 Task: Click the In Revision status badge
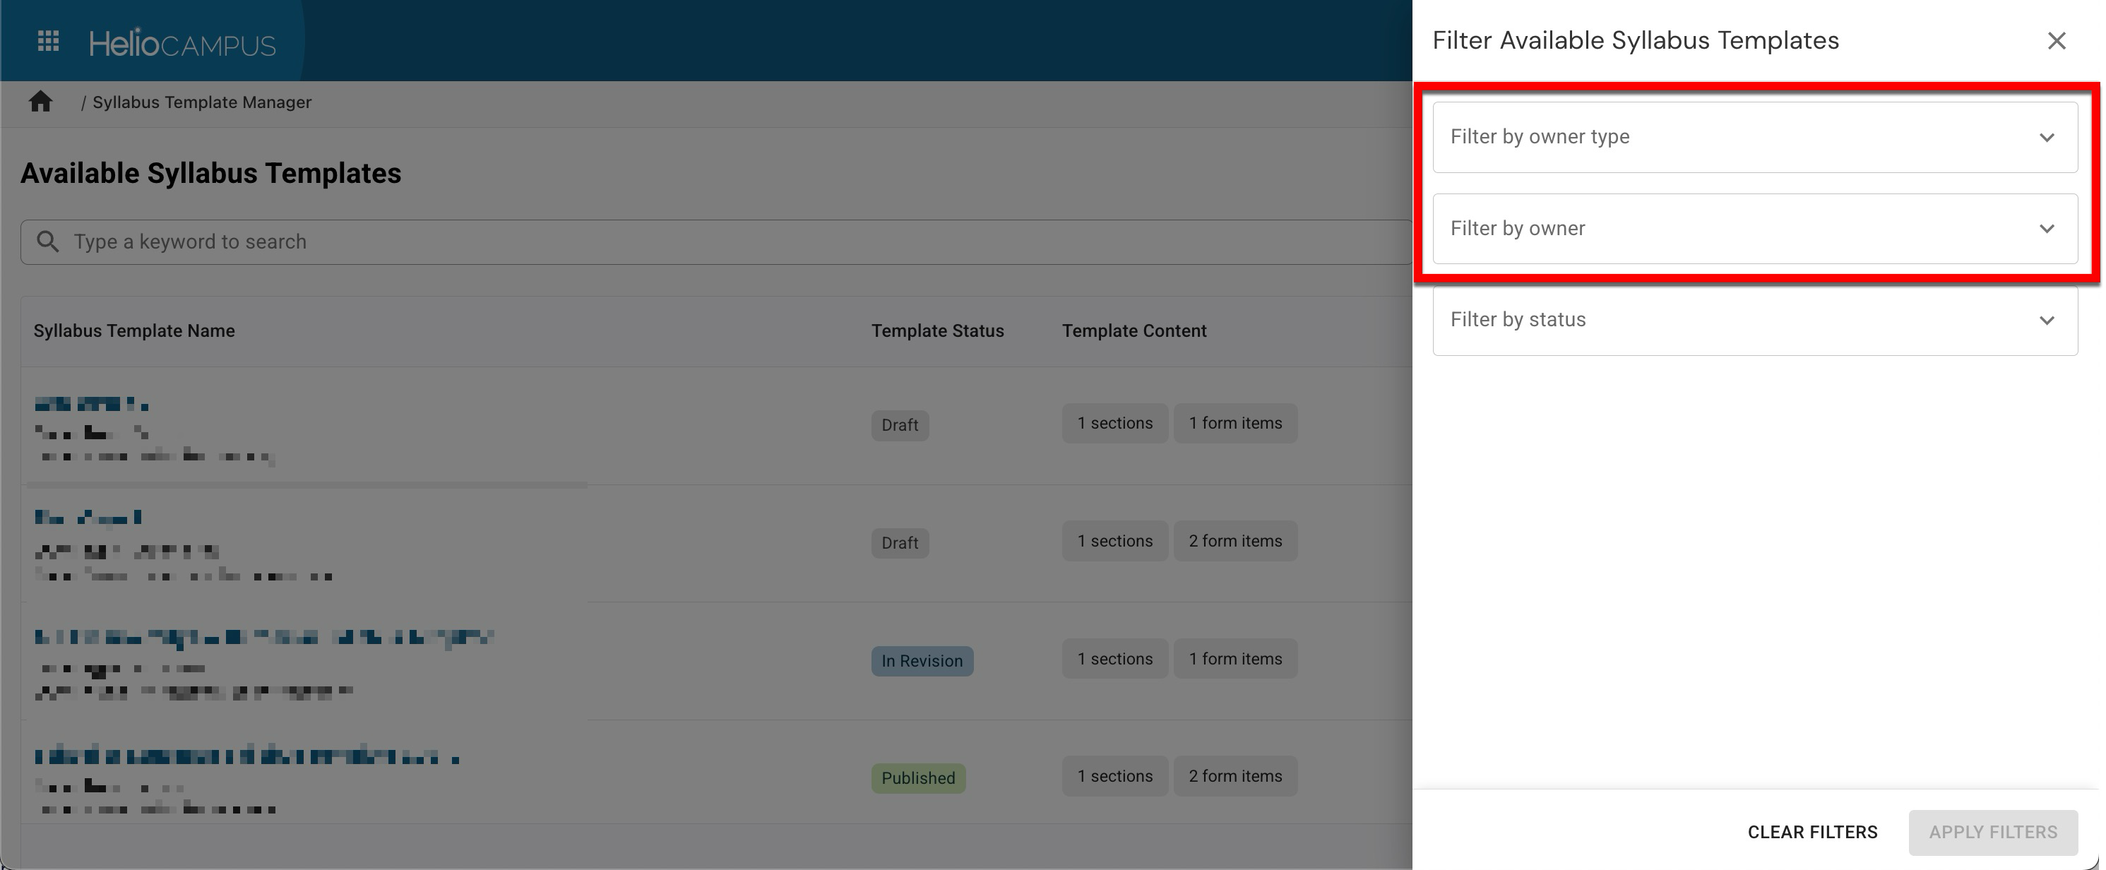click(922, 661)
